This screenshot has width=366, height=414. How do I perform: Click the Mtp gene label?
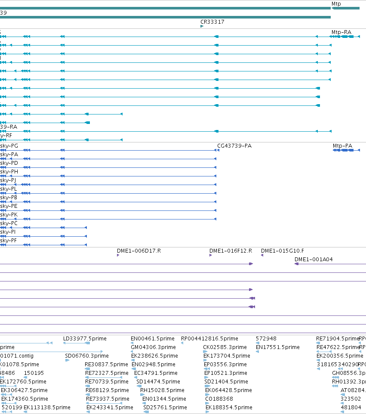pos(336,4)
